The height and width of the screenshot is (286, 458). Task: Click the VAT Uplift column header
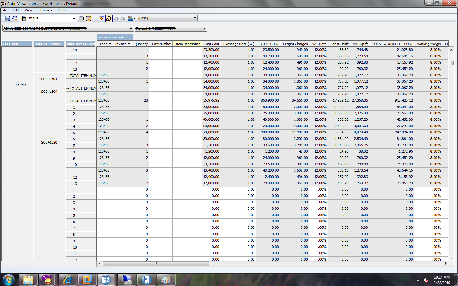(360, 44)
